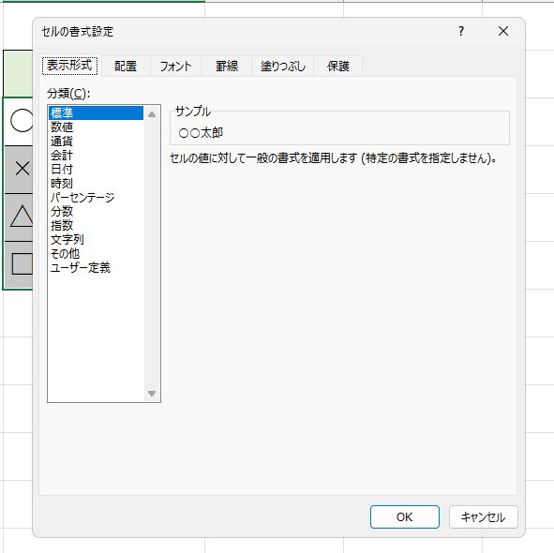The height and width of the screenshot is (553, 554).
Task: Click the category list scrollbar track
Action: 152,254
